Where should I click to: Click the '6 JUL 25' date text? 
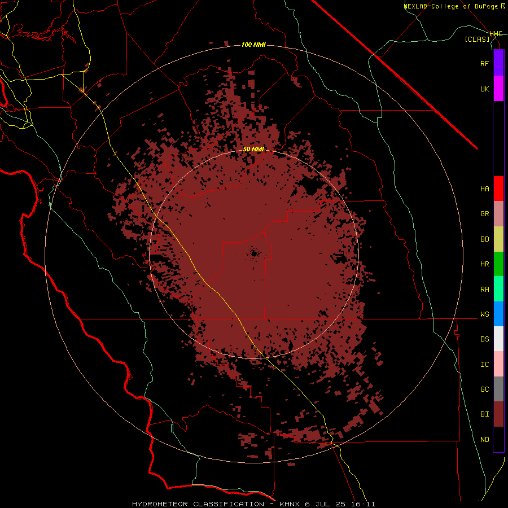pyautogui.click(x=326, y=504)
